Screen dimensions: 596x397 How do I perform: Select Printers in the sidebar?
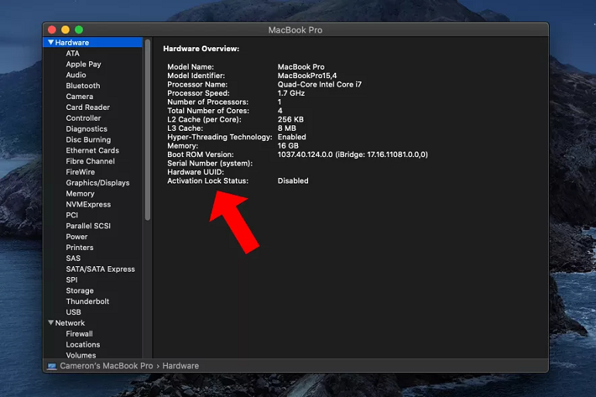click(x=80, y=248)
